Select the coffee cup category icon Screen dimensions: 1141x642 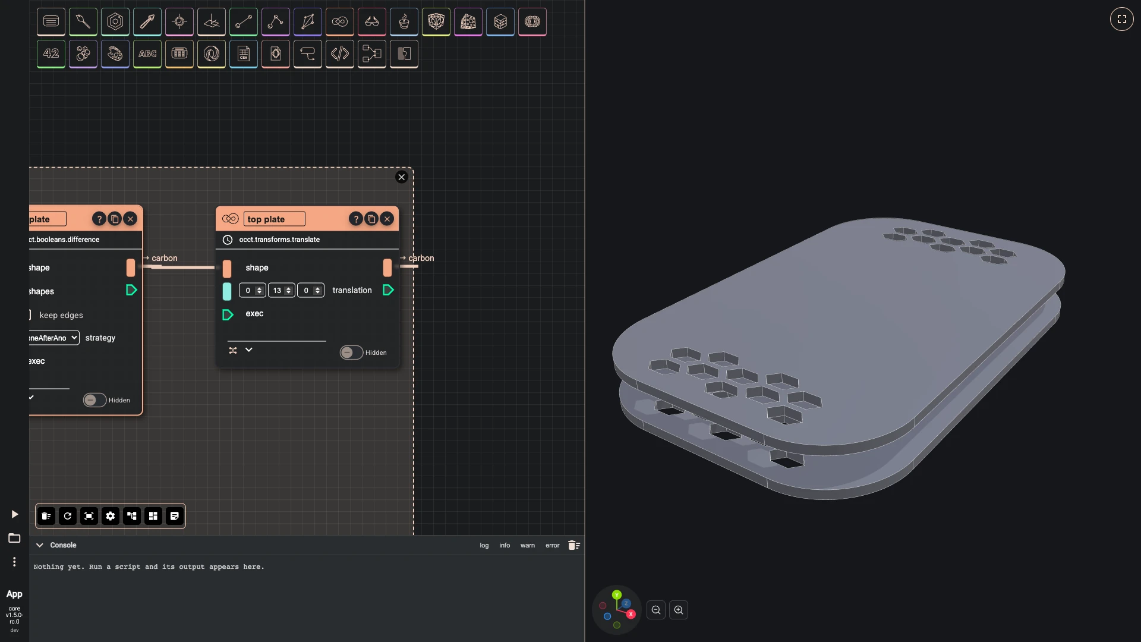404,21
